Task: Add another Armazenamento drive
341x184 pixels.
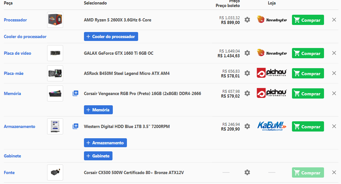Action: click(105, 143)
